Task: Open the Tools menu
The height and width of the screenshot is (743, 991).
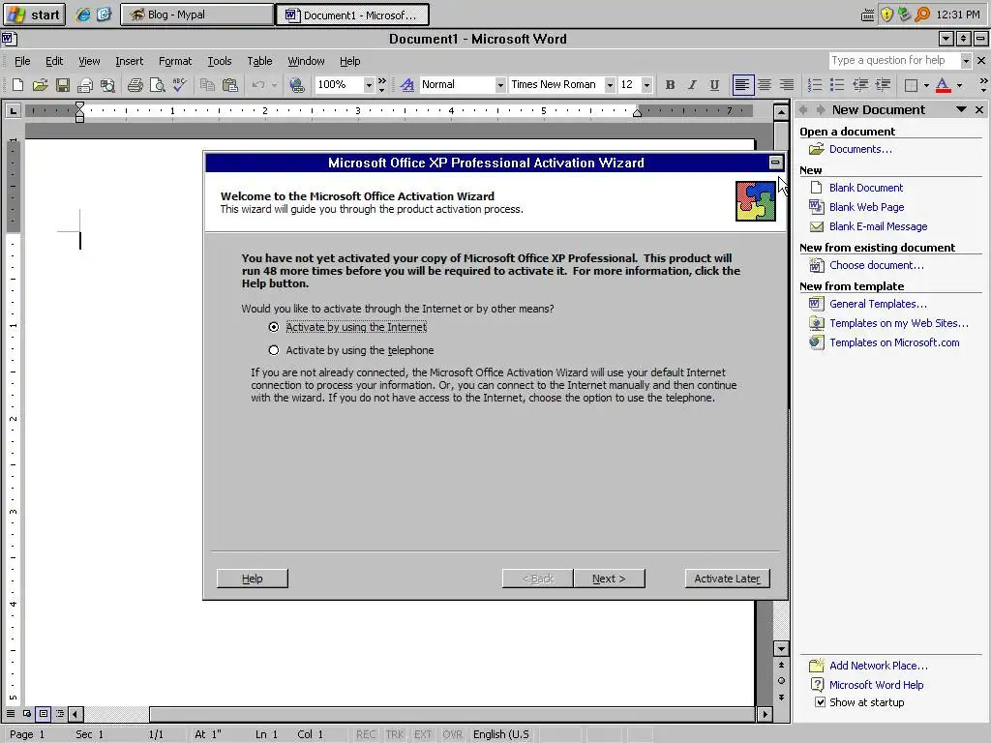Action: [220, 61]
